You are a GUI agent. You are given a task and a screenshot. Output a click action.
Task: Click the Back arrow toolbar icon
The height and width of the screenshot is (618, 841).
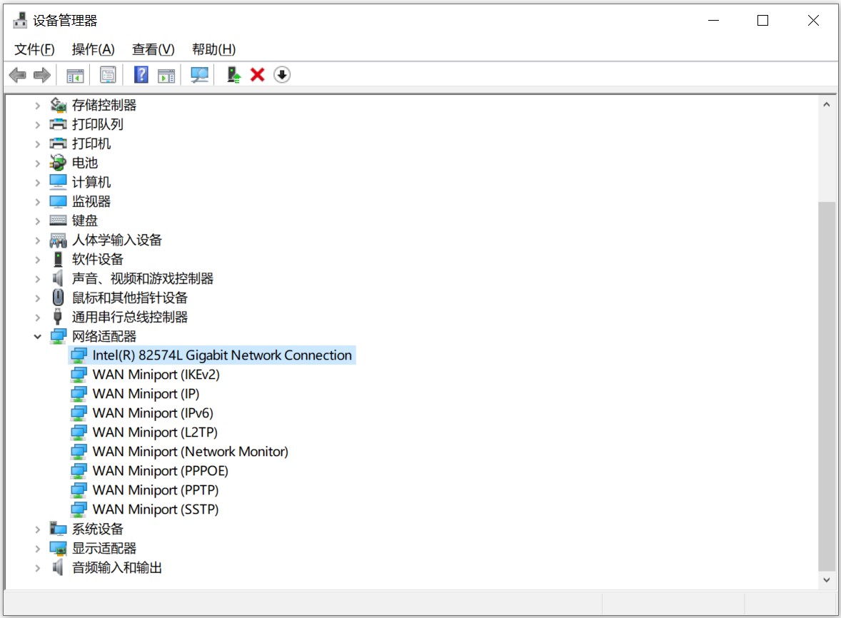(18, 75)
